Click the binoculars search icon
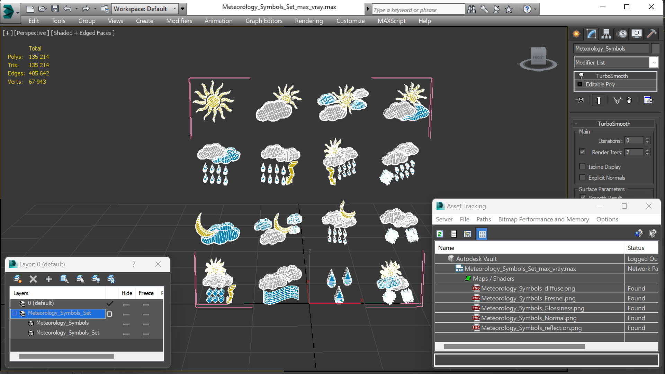Image resolution: width=665 pixels, height=374 pixels. [x=471, y=9]
